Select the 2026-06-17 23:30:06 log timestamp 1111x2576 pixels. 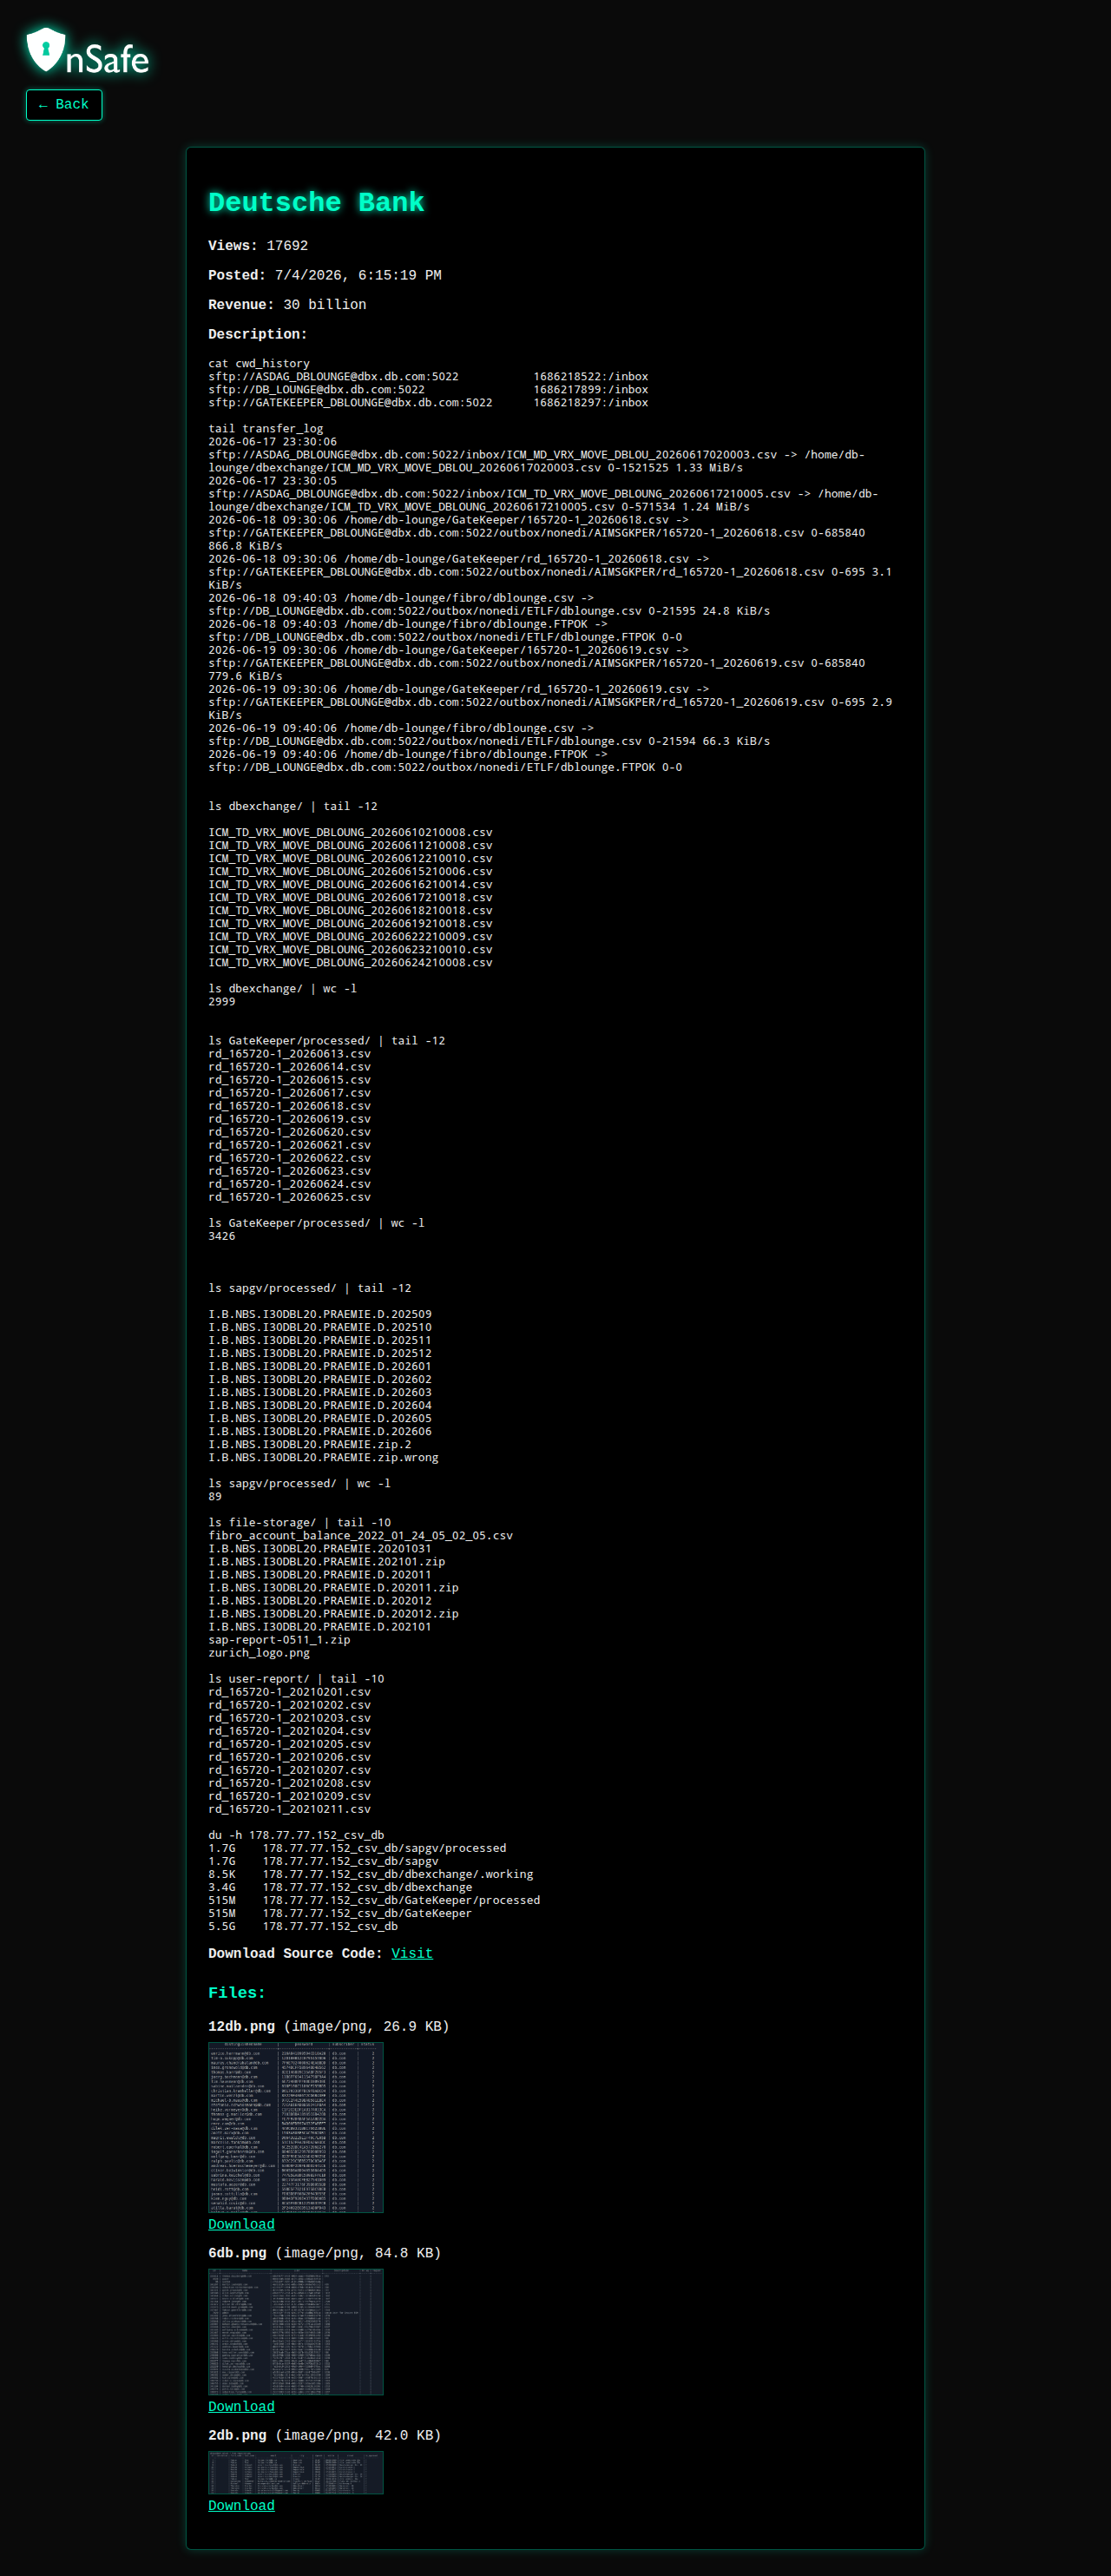[273, 442]
